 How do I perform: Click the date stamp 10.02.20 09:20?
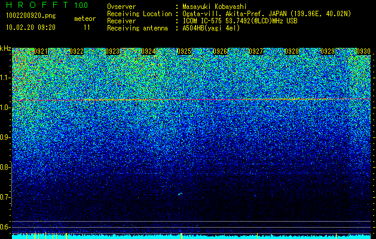30,27
